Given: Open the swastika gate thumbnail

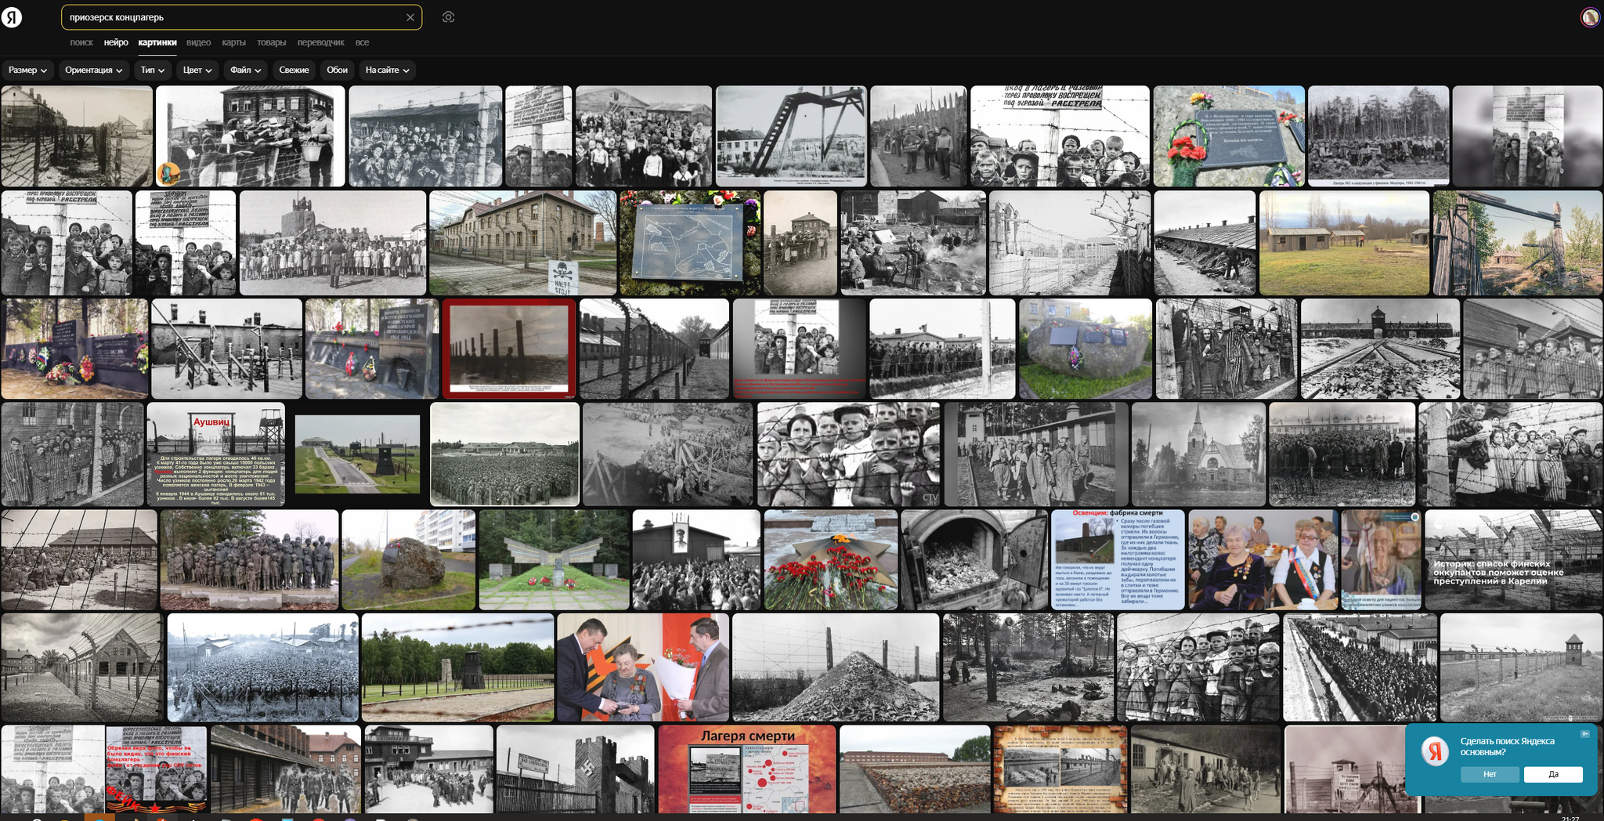Looking at the screenshot, I should (575, 769).
